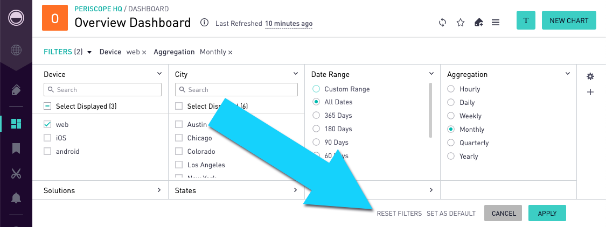The height and width of the screenshot is (227, 606).
Task: Click the Date Range list scrollbar
Action: pos(430,110)
